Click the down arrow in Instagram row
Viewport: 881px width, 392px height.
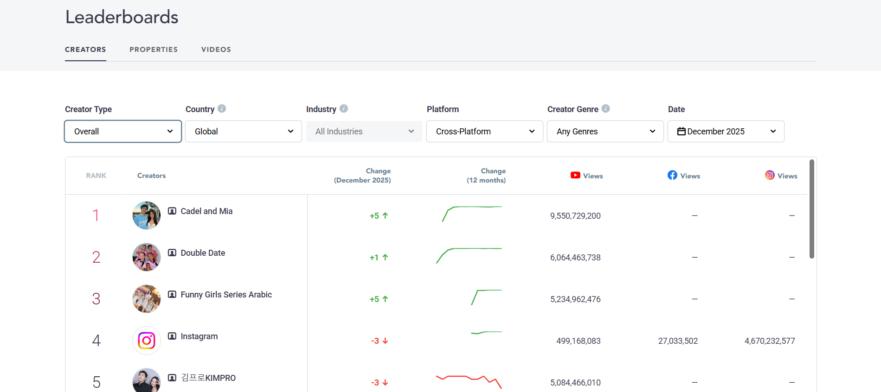point(385,341)
